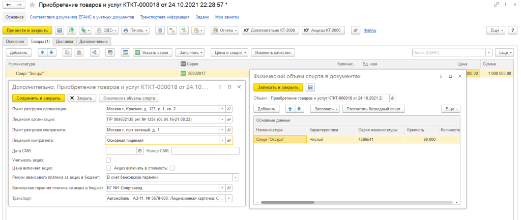Click the save diskette icon in main toolbar
521x220 pixels.
[x=60, y=30]
